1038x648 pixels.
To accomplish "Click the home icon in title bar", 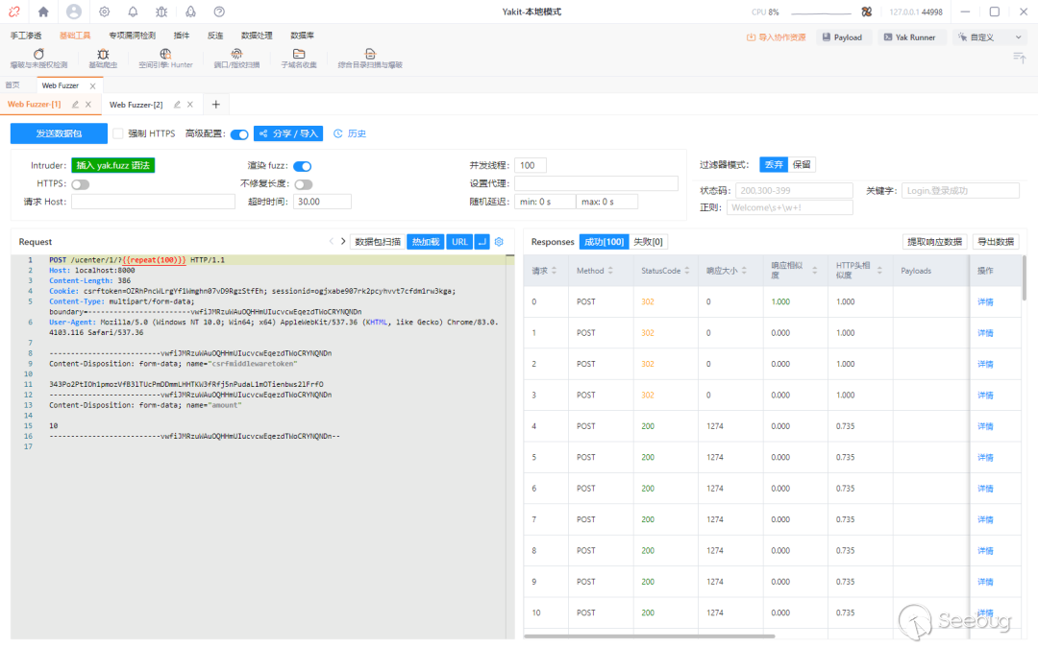I will pos(42,12).
